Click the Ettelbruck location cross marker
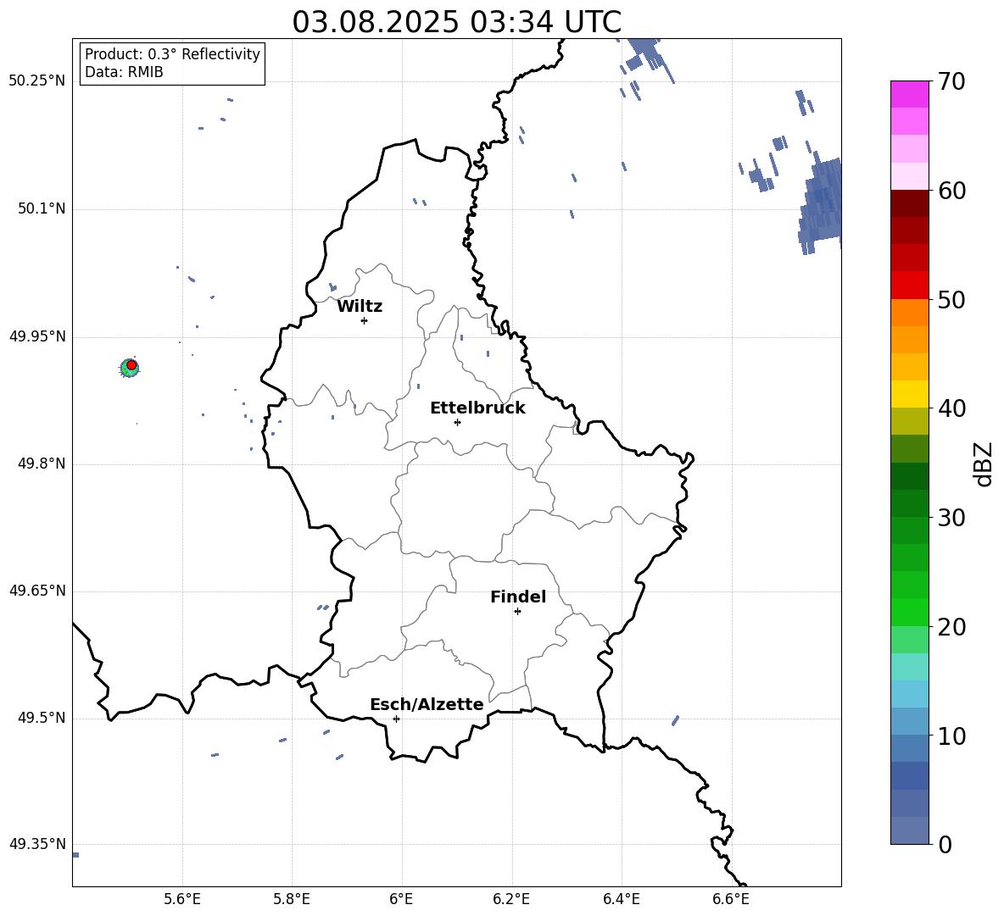The width and height of the screenshot is (1004, 916). point(457,422)
